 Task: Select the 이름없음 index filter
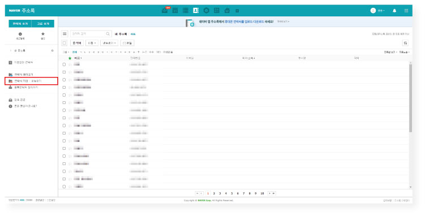tap(168, 52)
